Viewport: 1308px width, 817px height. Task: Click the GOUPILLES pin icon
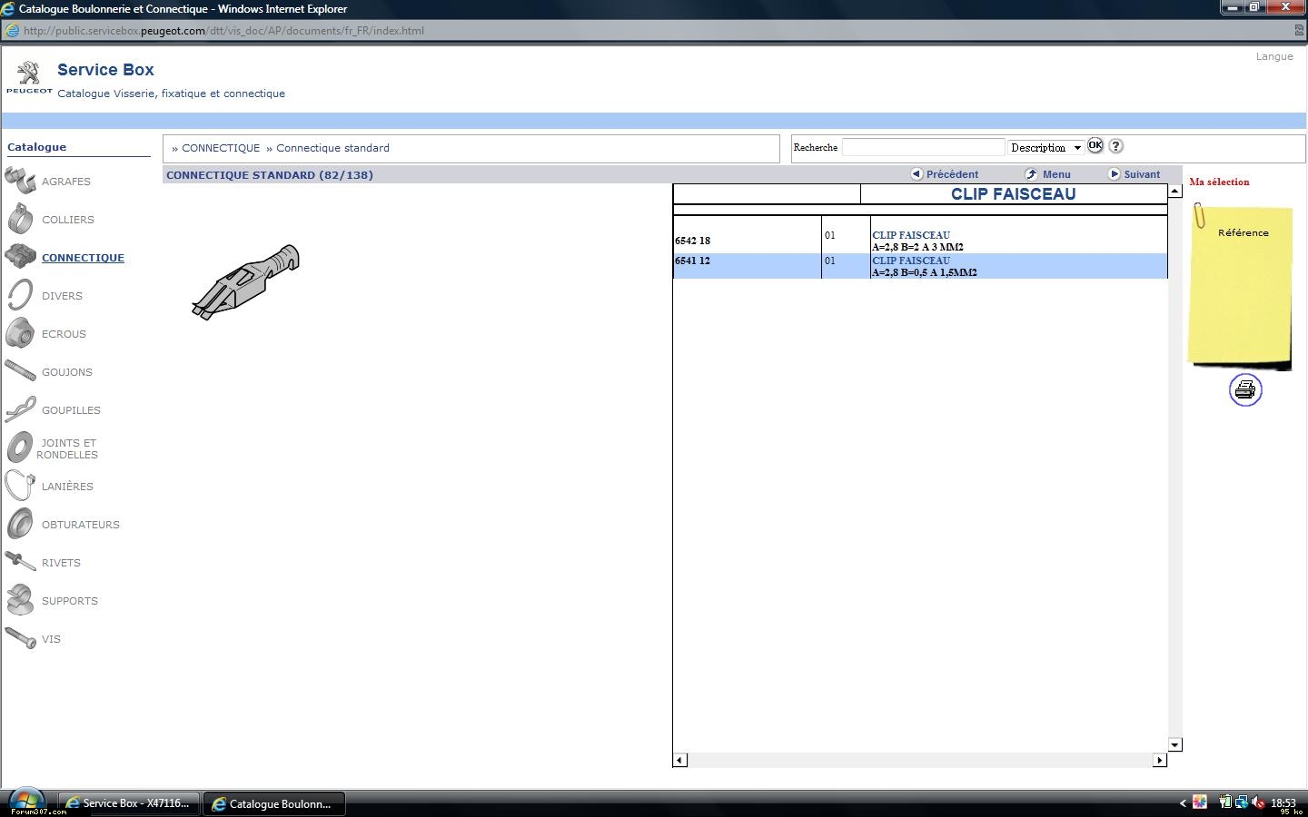click(x=20, y=409)
